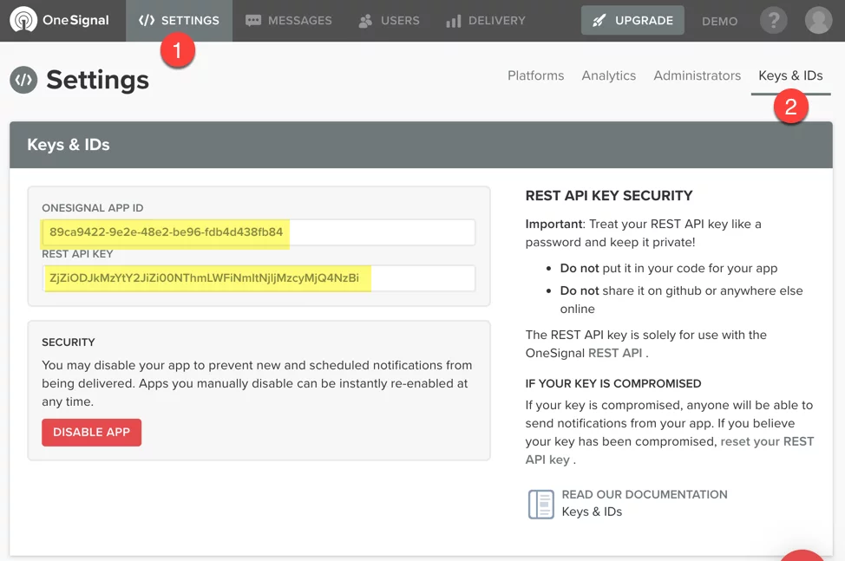Switch to the Platforms tab

point(535,75)
